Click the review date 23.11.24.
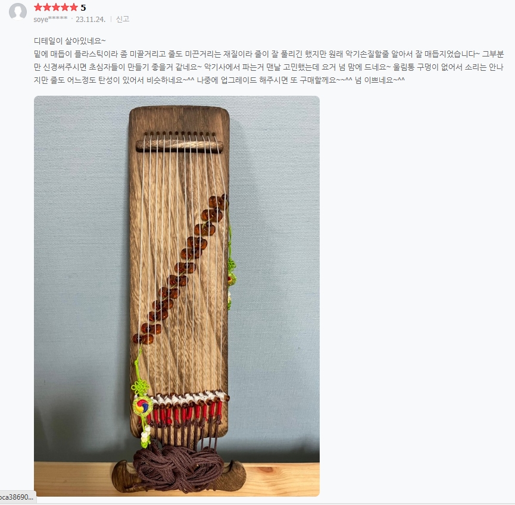 tap(90, 19)
